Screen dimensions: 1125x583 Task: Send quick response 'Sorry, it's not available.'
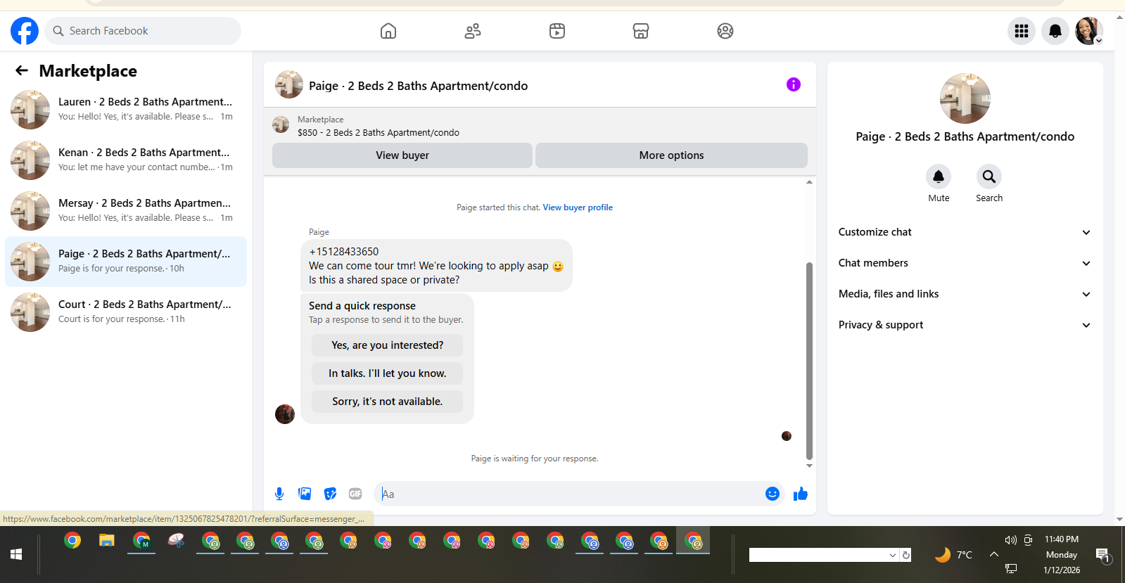(x=387, y=402)
